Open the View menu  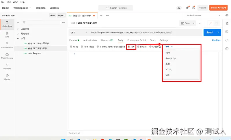point(15,2)
